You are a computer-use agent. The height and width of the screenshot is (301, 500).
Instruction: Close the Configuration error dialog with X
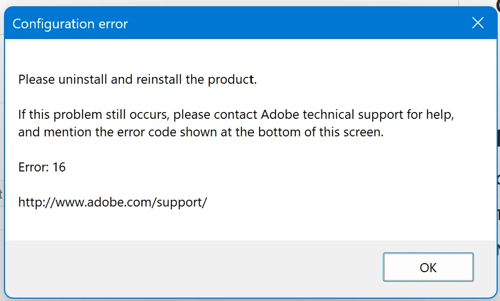coord(478,23)
